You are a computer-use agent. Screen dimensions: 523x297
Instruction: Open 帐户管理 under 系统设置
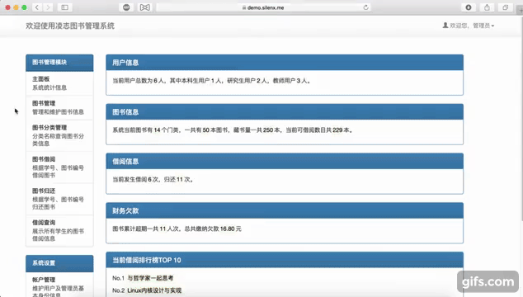click(x=59, y=285)
